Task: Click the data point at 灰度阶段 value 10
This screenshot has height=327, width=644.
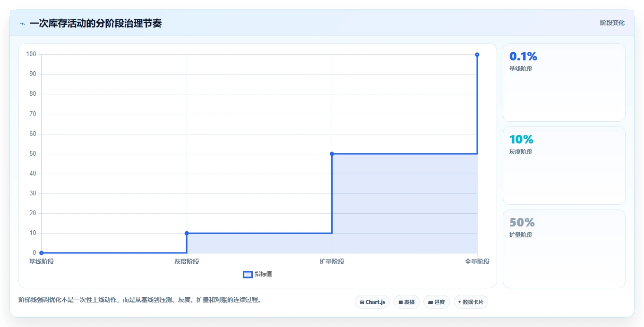Action: (x=187, y=233)
